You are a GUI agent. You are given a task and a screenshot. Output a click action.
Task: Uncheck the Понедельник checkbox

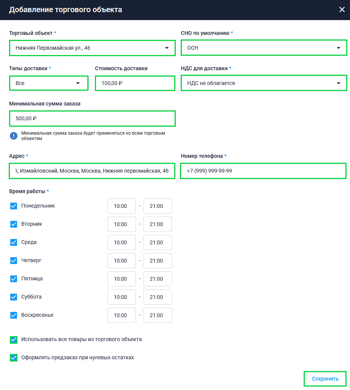pos(14,206)
